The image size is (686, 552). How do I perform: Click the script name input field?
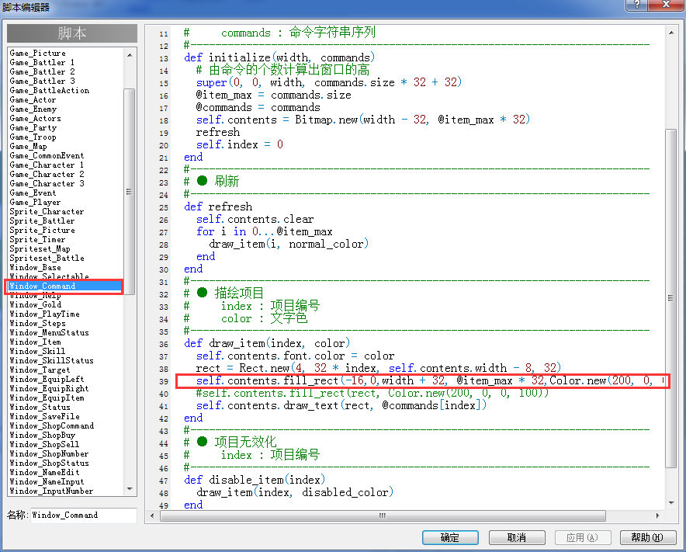click(84, 516)
